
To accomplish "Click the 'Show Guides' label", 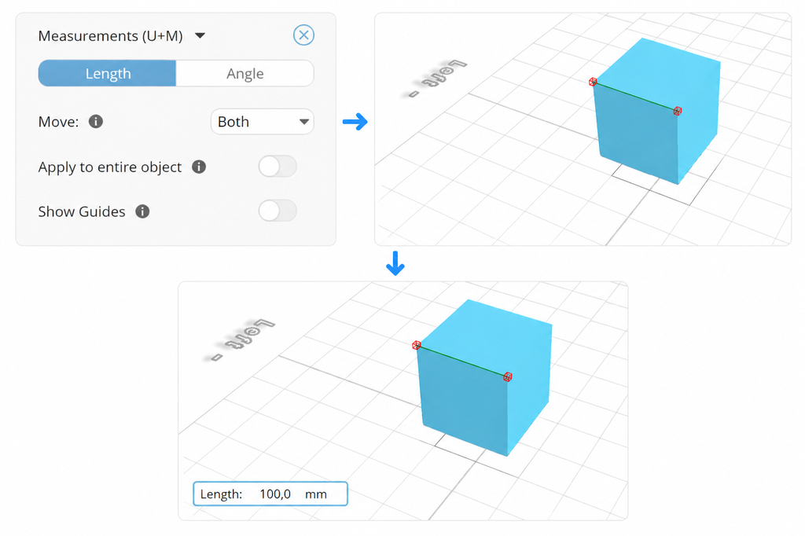I will (82, 211).
